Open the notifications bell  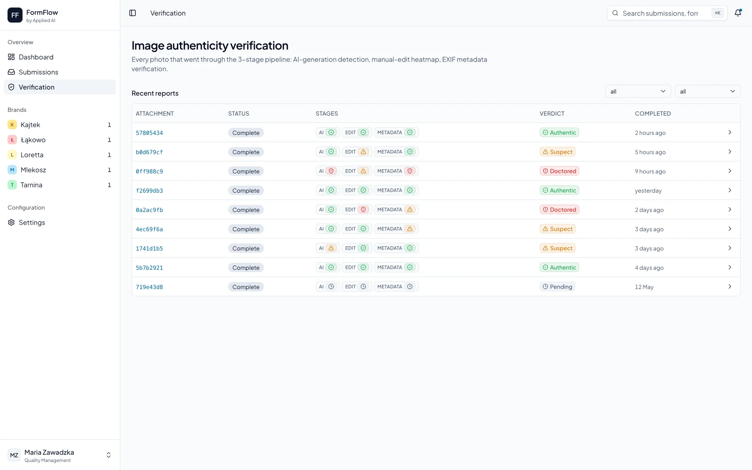[x=738, y=13]
